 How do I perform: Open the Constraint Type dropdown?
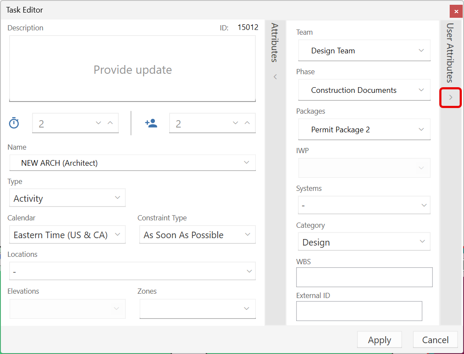pos(197,235)
